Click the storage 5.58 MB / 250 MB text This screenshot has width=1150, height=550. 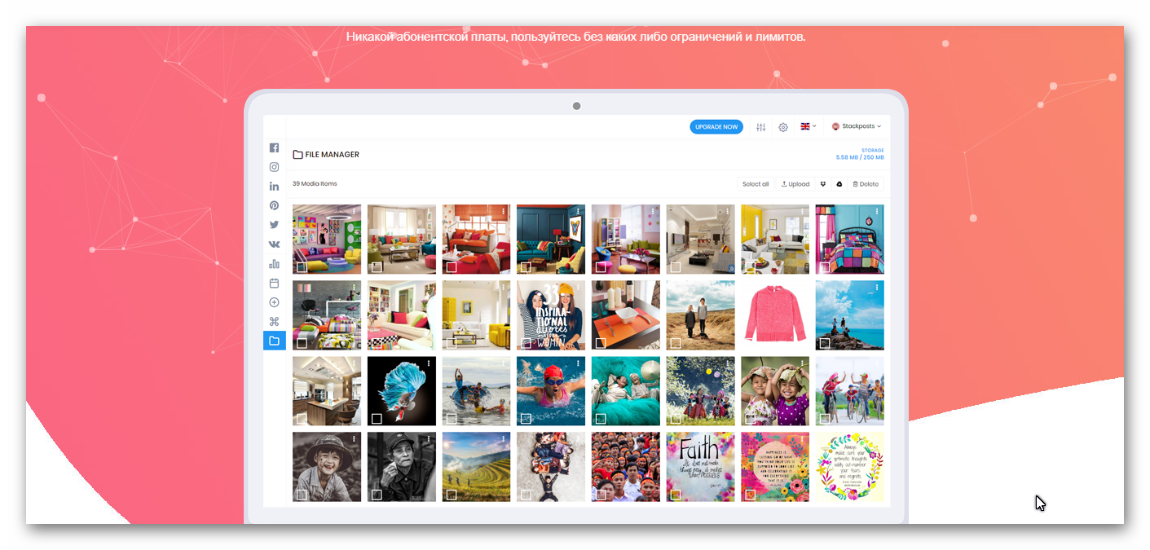click(860, 157)
